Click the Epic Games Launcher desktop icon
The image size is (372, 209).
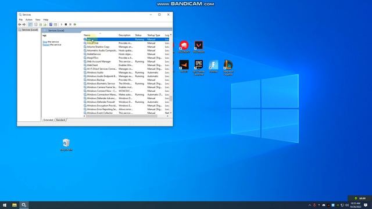pyautogui.click(x=199, y=68)
